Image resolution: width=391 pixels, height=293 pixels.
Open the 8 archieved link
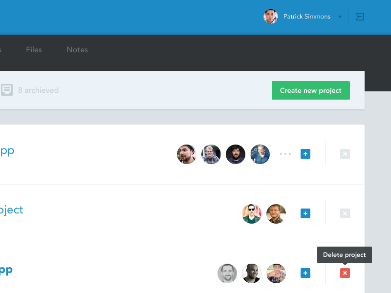(x=38, y=90)
